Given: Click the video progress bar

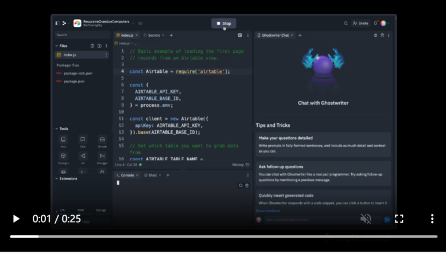Looking at the screenshot, I should coord(224,236).
